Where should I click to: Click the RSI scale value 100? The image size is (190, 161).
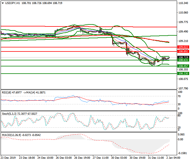point(180,92)
